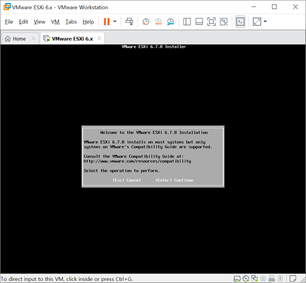Open the Edit menu

[x=23, y=22]
